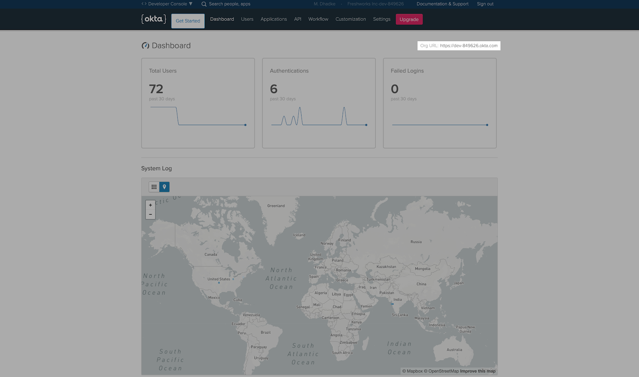Click the Australia label on the map

point(454,350)
